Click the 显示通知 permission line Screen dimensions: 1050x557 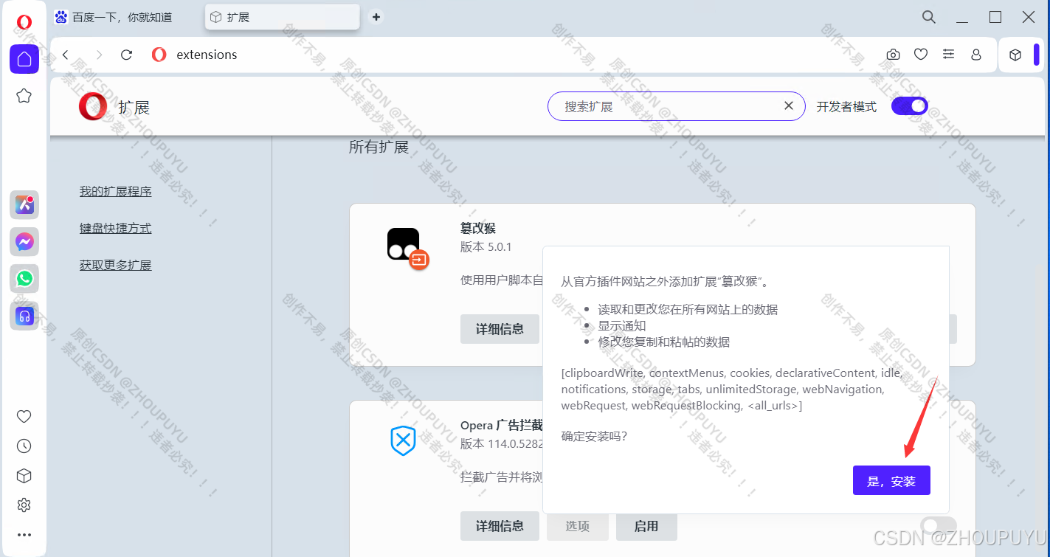pyautogui.click(x=622, y=326)
